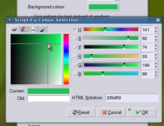Screen dimensions: 164x126
Task: Select the S saturation radio button
Action: click(75, 38)
